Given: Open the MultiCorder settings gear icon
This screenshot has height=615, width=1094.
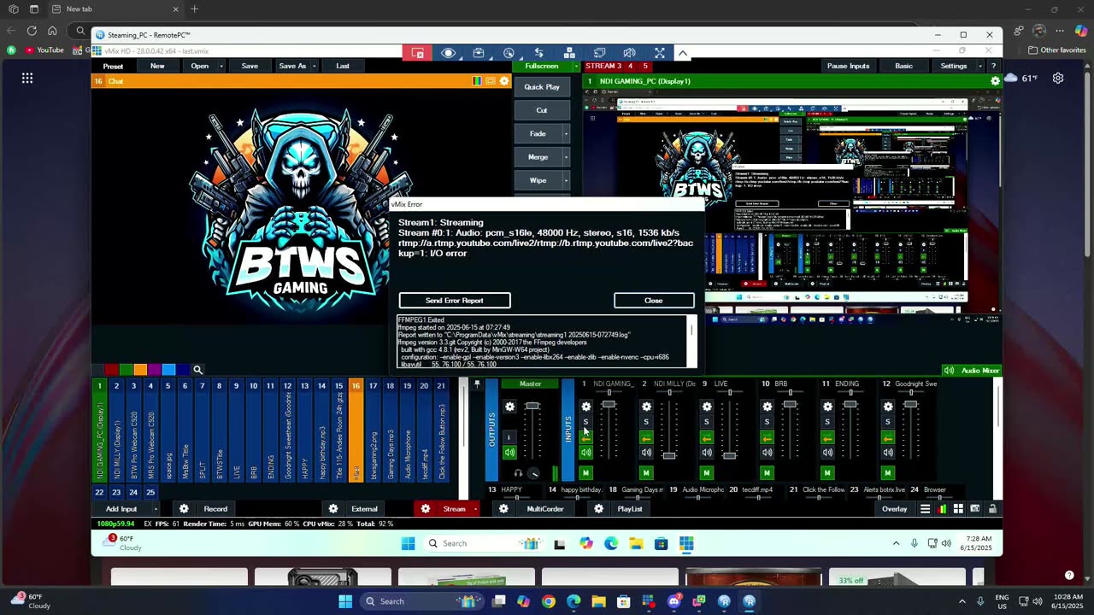Looking at the screenshot, I should 504,509.
